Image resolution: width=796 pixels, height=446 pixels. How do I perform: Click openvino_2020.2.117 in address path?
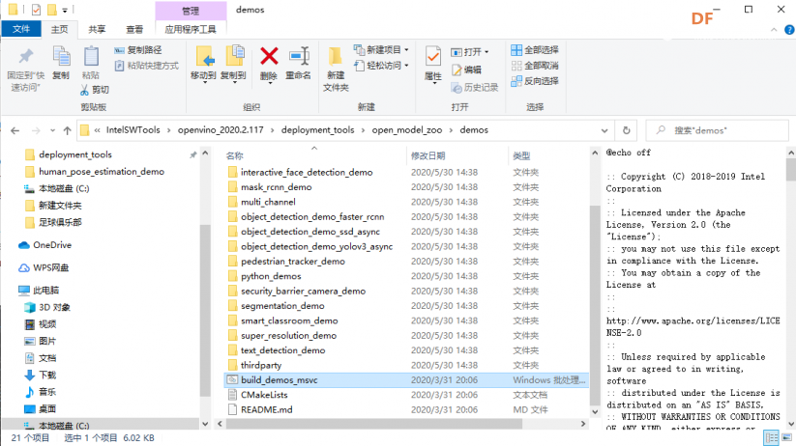tap(221, 129)
